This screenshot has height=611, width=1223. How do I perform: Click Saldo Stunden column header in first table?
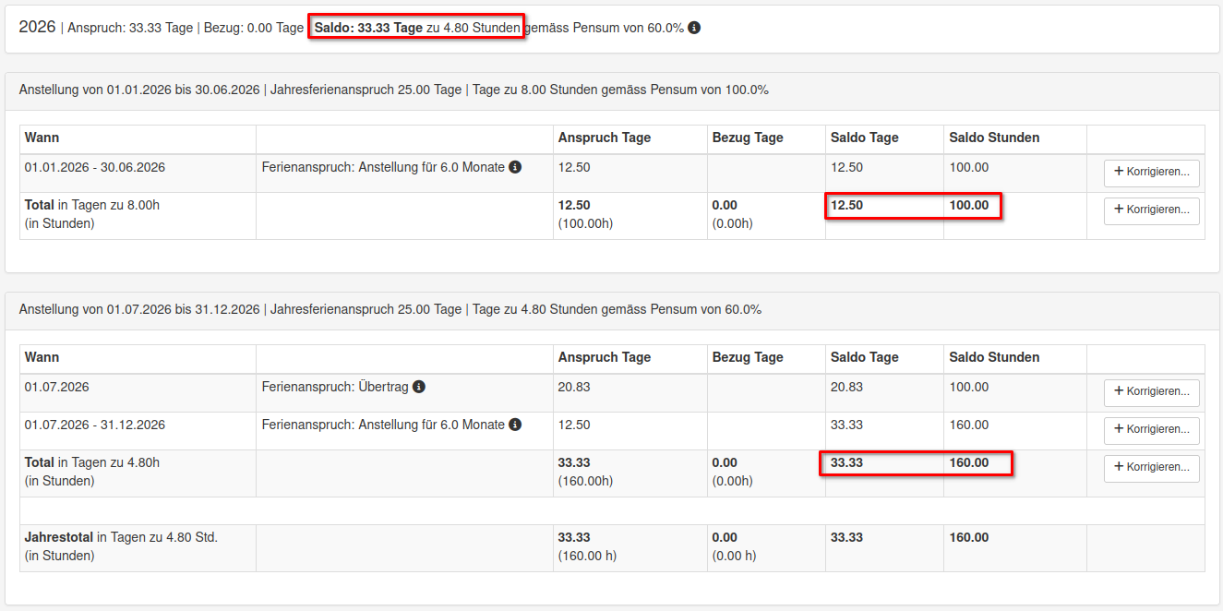(x=994, y=138)
